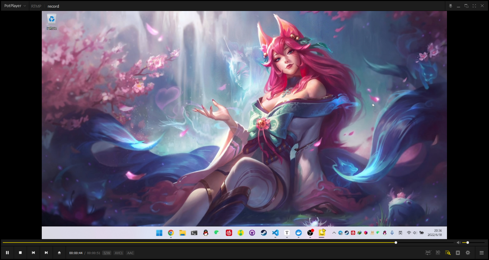Click the AVC1 video codec badge
489x260 pixels.
pyautogui.click(x=119, y=253)
